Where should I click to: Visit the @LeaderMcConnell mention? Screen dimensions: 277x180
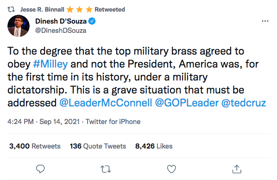point(106,103)
